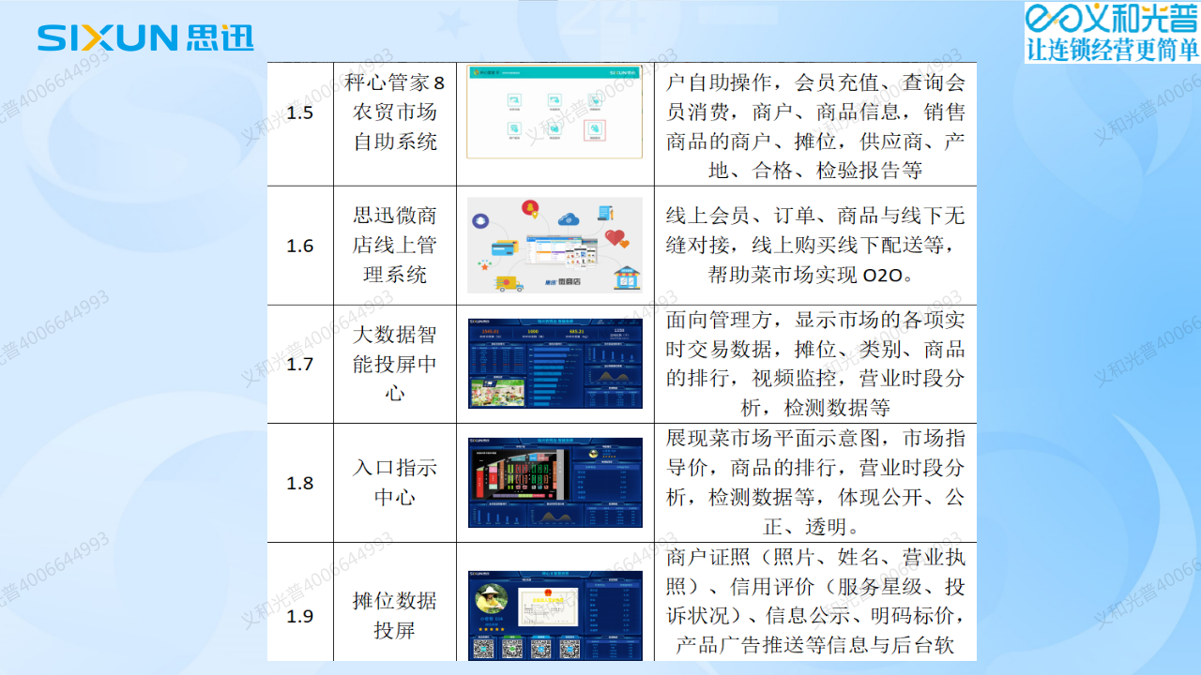Click the business license certificate image
The height and width of the screenshot is (675, 1201).
click(x=548, y=607)
